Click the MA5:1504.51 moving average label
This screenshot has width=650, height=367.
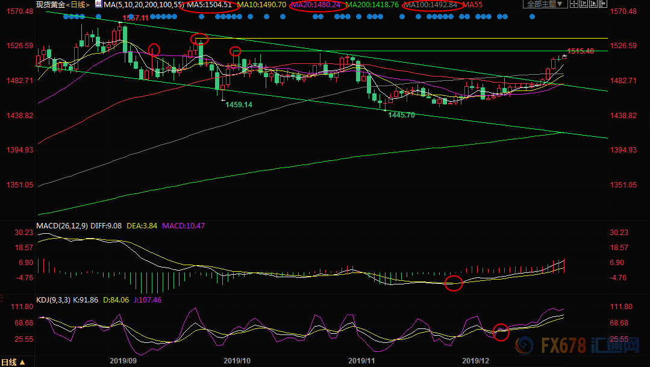click(x=210, y=5)
